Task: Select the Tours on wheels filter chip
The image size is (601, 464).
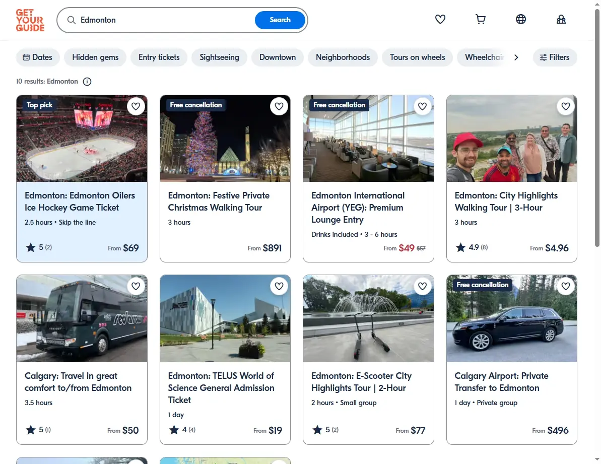Action: tap(418, 57)
